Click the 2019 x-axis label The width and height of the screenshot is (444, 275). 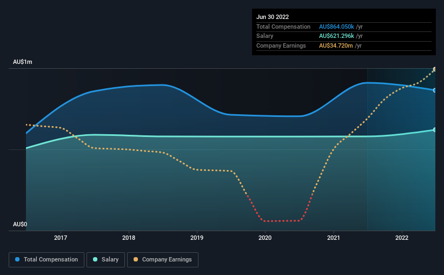[x=197, y=238]
